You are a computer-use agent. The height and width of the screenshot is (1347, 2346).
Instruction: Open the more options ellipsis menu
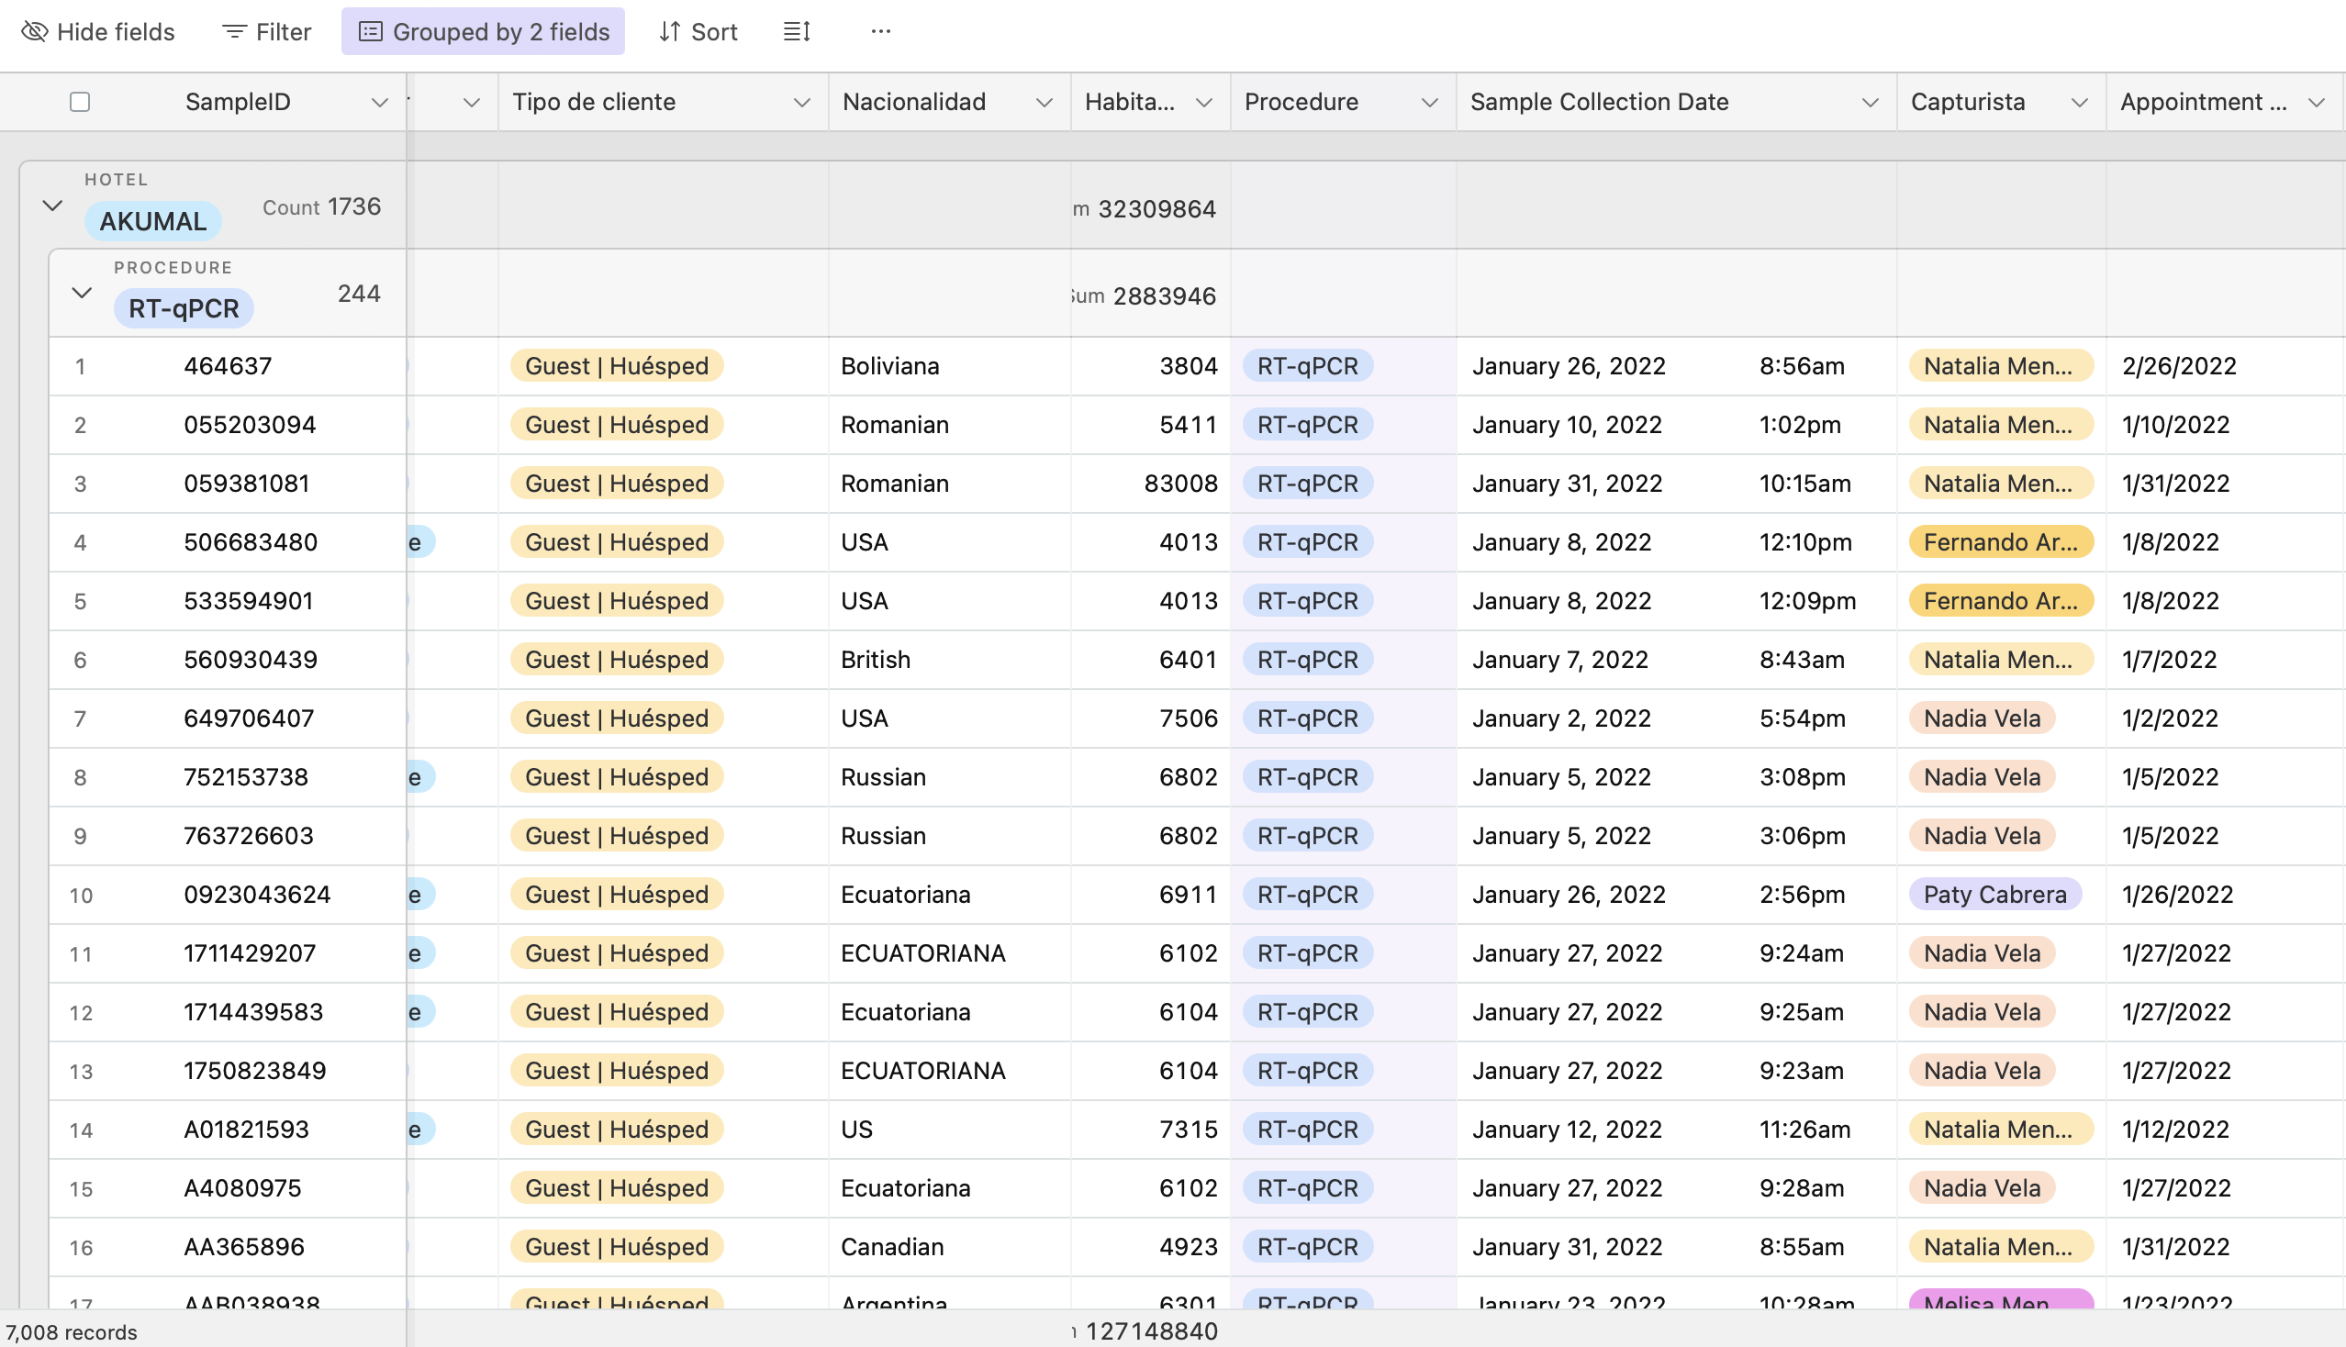pyautogui.click(x=880, y=31)
